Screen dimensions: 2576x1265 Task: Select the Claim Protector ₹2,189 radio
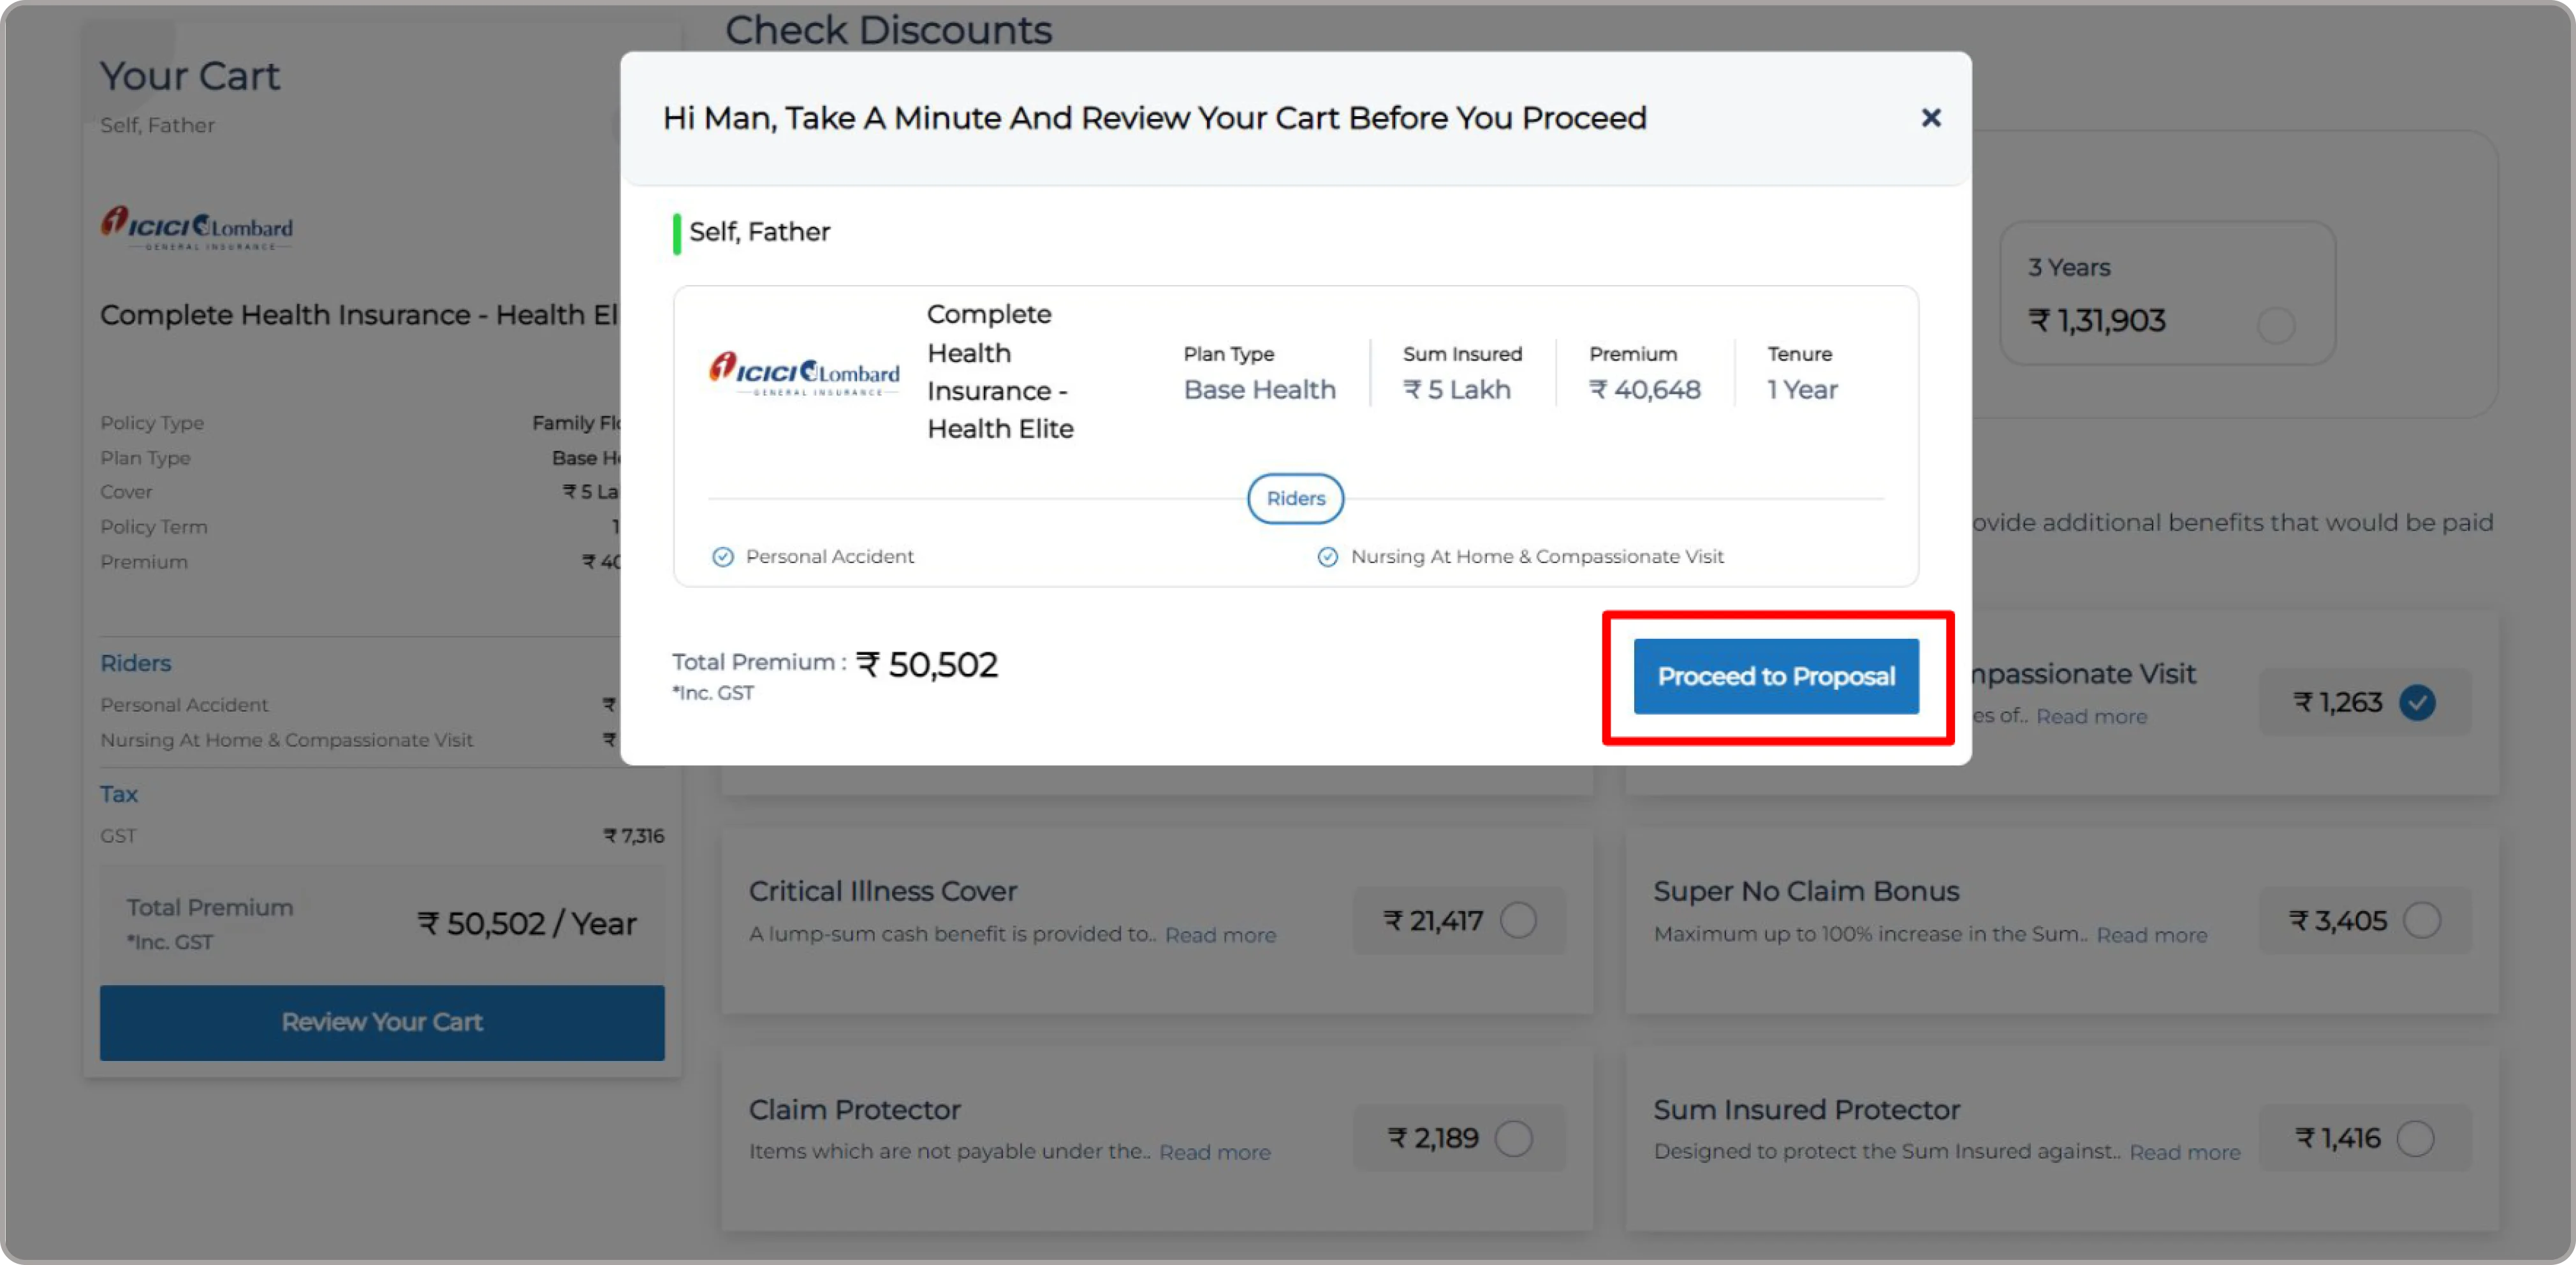tap(1513, 1138)
